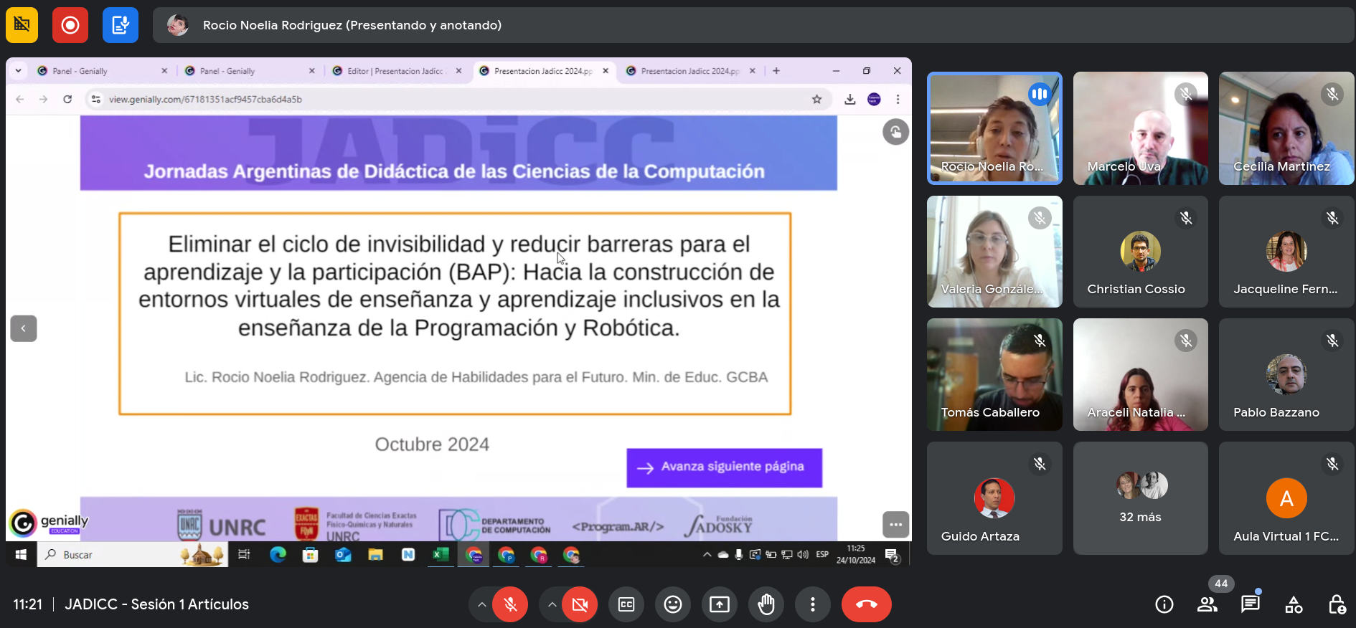Toggle the muted microphone button

tap(510, 604)
